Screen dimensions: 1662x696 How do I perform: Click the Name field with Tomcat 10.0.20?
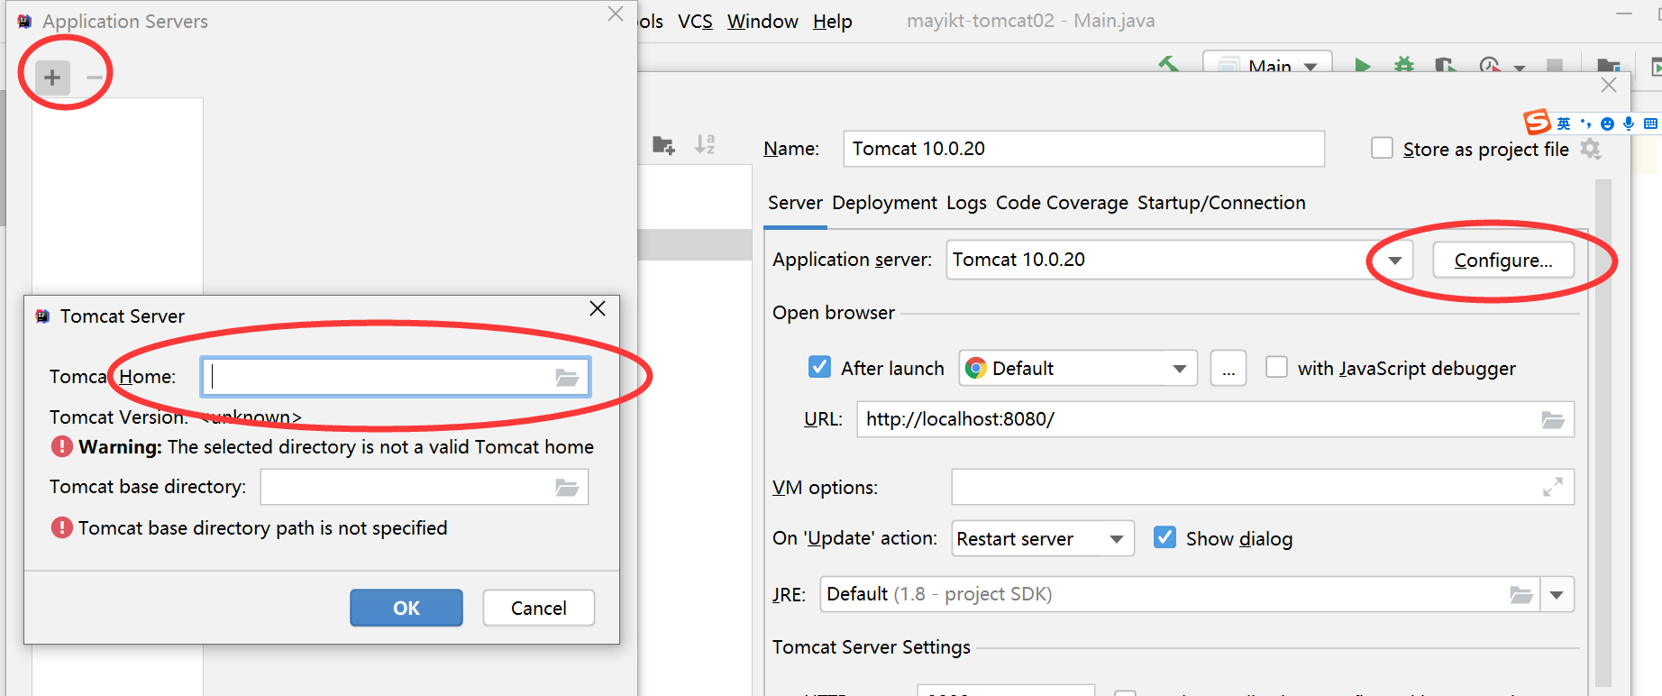coord(1083,149)
